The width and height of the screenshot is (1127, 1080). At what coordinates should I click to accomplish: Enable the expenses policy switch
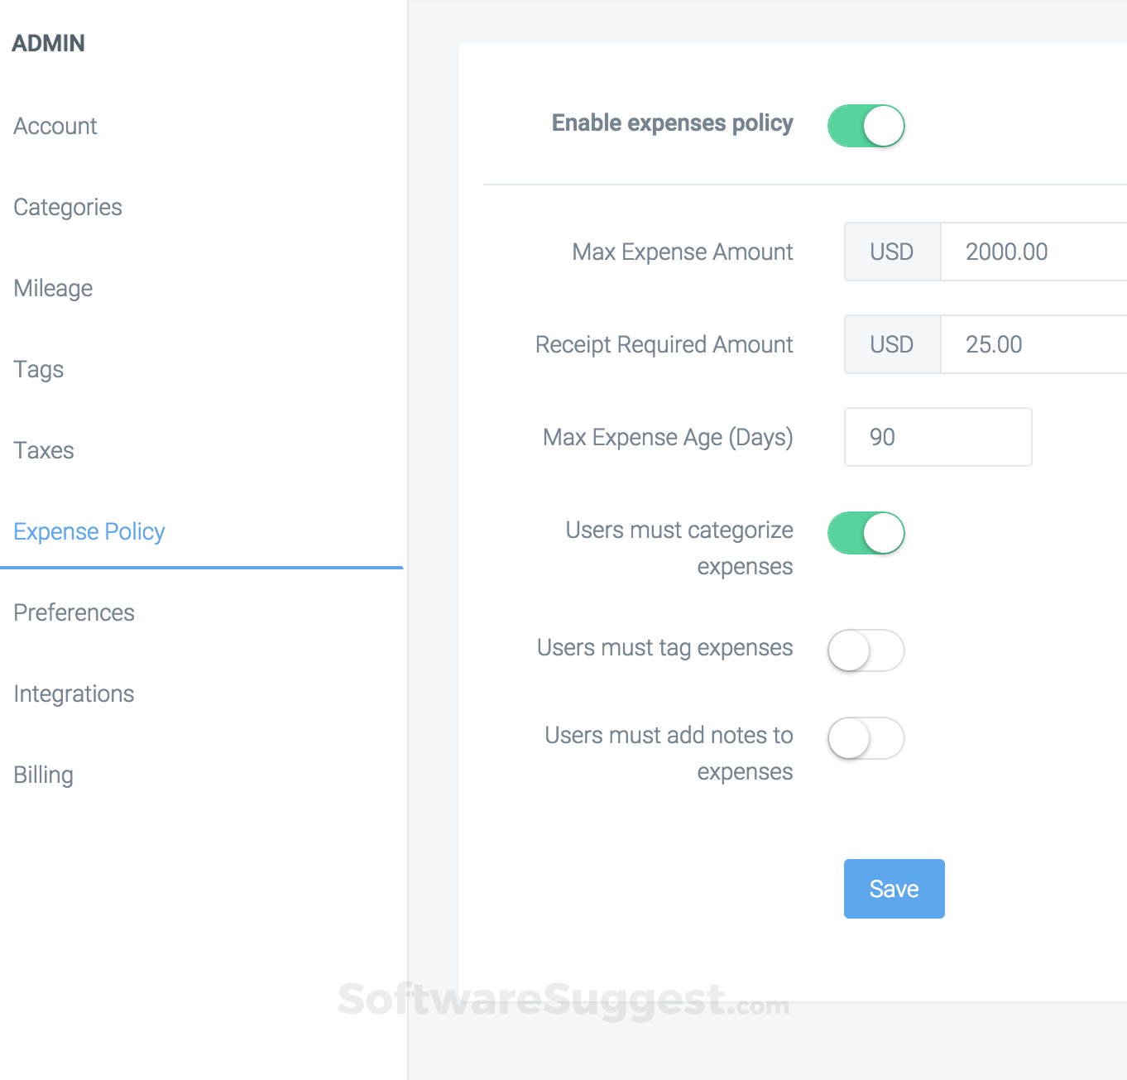point(866,125)
